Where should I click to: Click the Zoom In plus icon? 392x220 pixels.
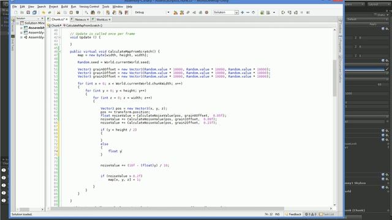[x=243, y=12]
